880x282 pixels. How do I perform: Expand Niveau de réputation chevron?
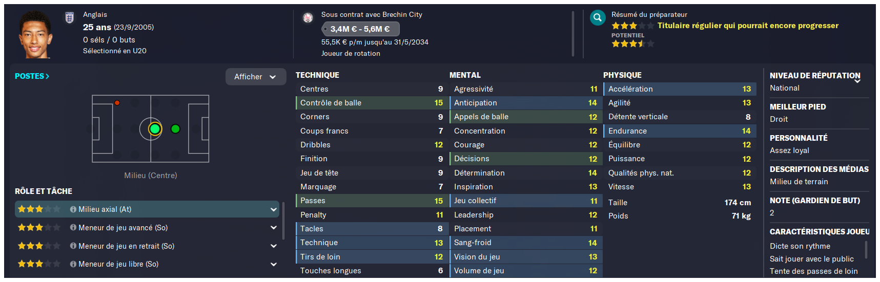click(x=857, y=81)
